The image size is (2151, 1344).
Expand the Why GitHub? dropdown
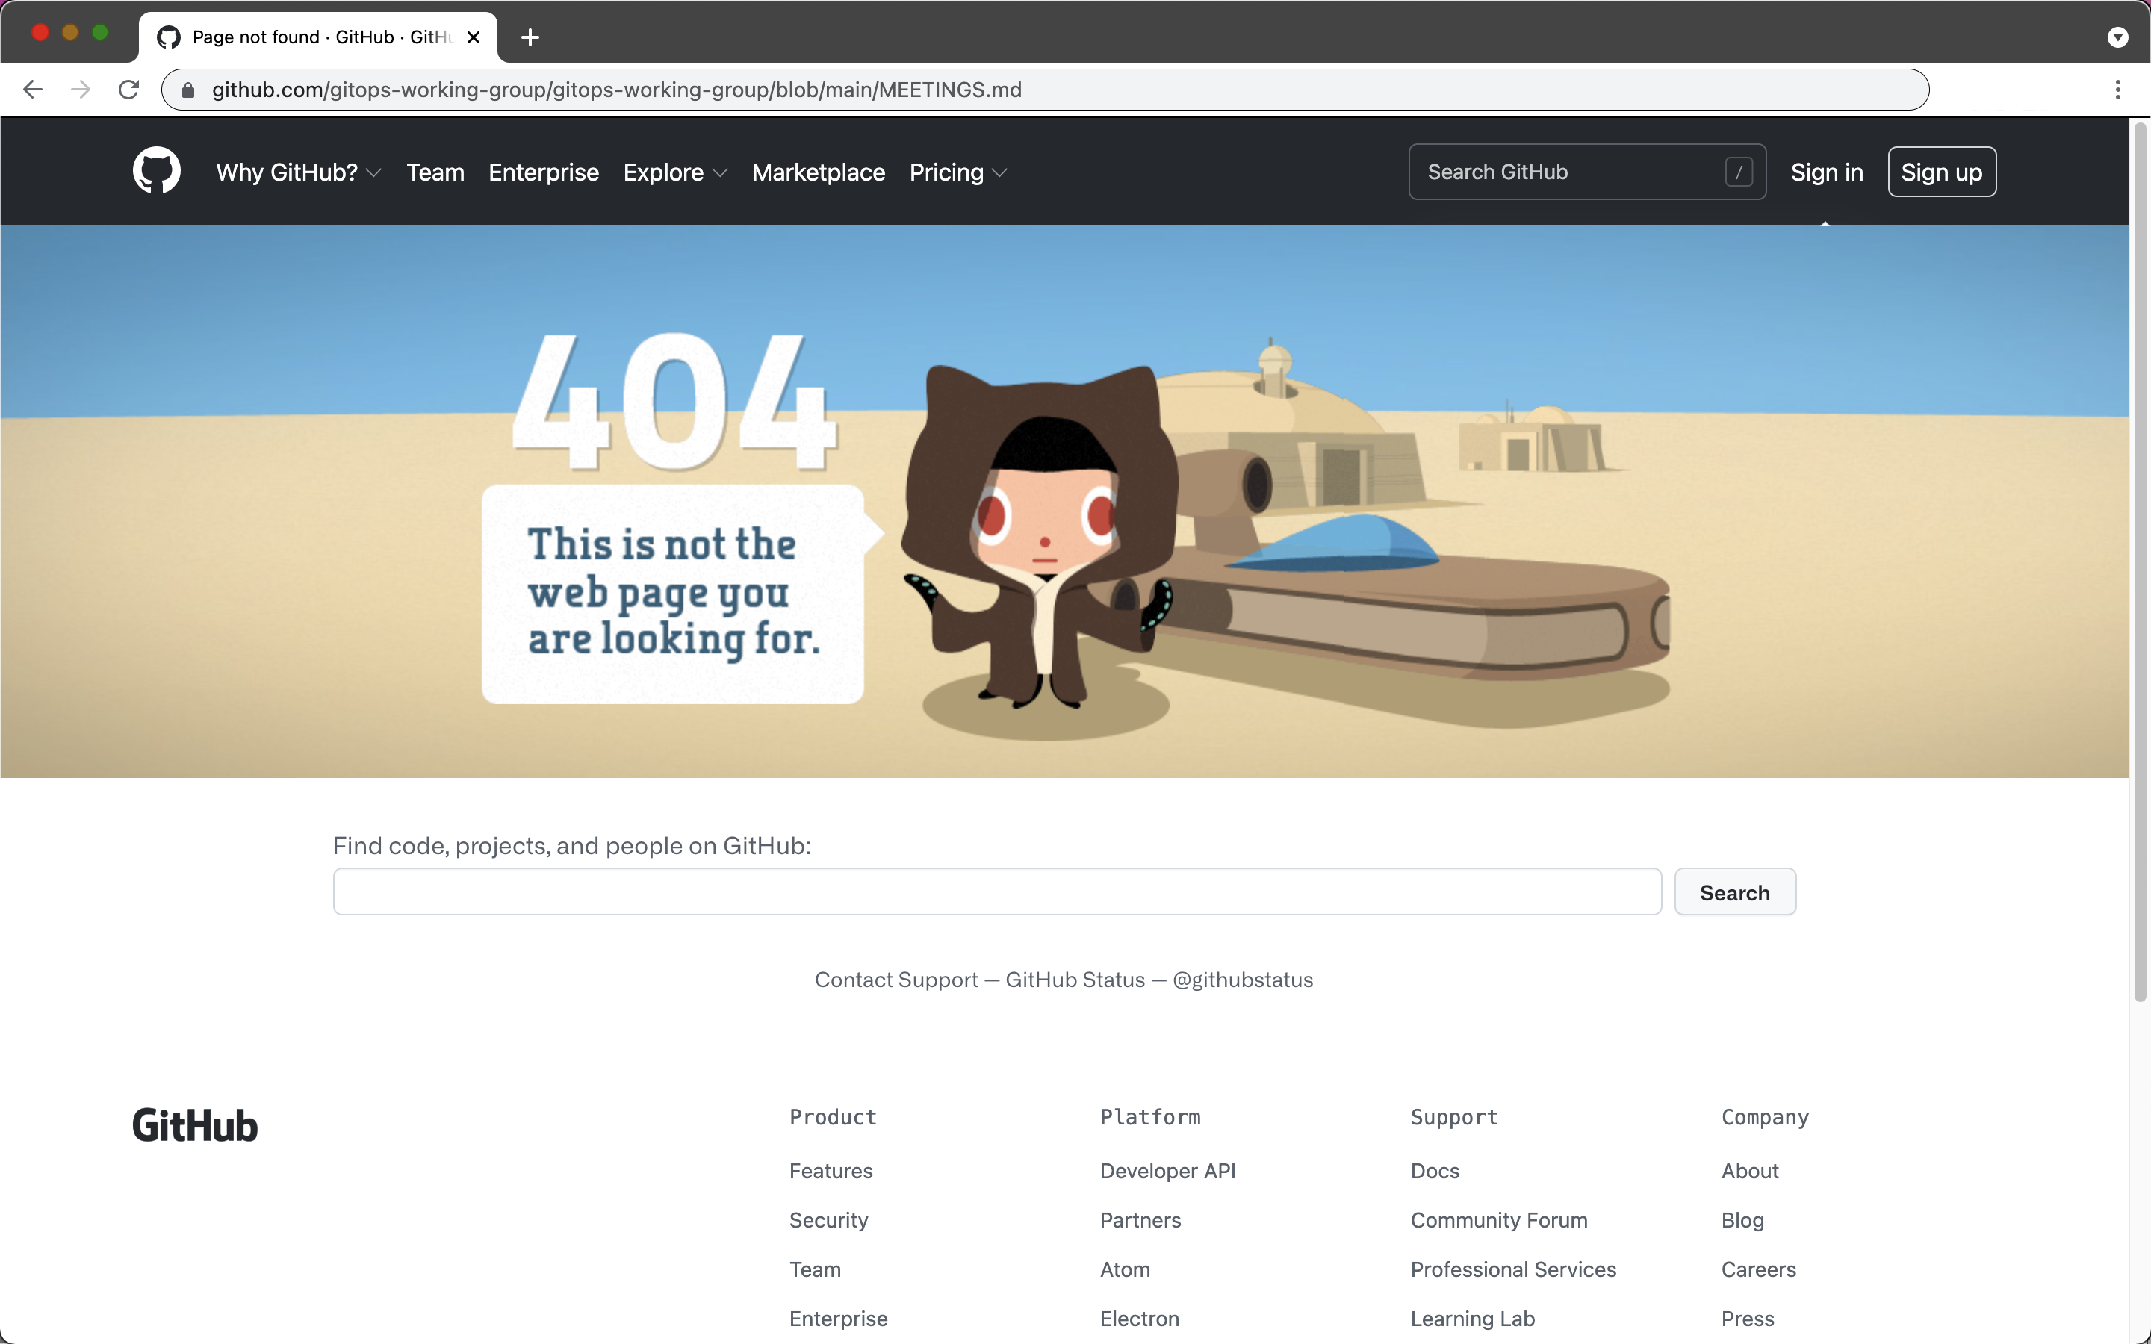[x=298, y=172]
